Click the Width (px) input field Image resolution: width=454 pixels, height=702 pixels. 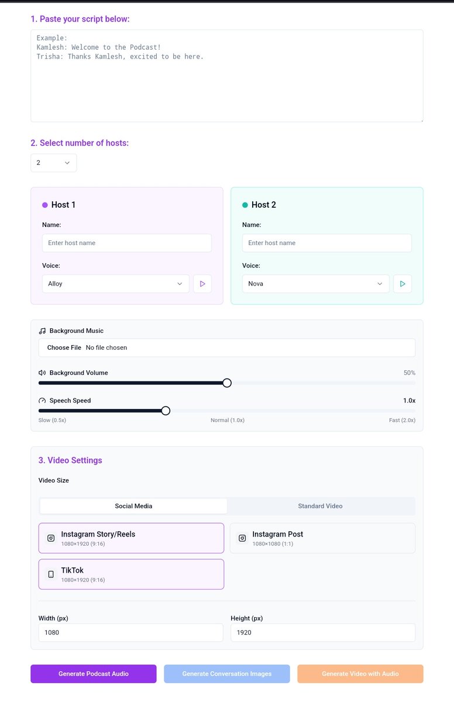[131, 632]
